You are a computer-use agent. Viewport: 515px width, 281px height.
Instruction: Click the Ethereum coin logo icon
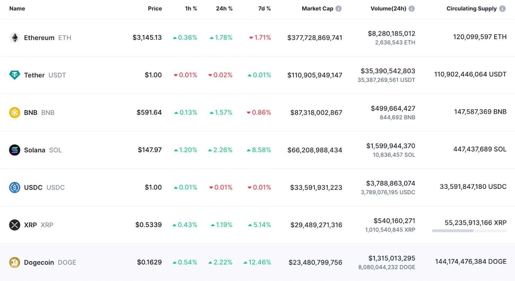(15, 38)
